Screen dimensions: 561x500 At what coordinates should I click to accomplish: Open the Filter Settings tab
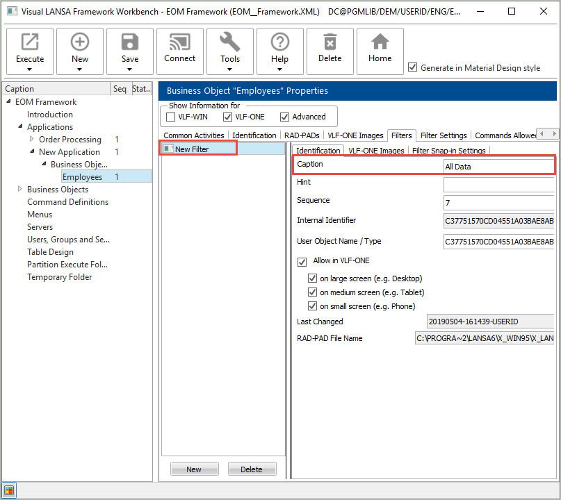pyautogui.click(x=444, y=135)
